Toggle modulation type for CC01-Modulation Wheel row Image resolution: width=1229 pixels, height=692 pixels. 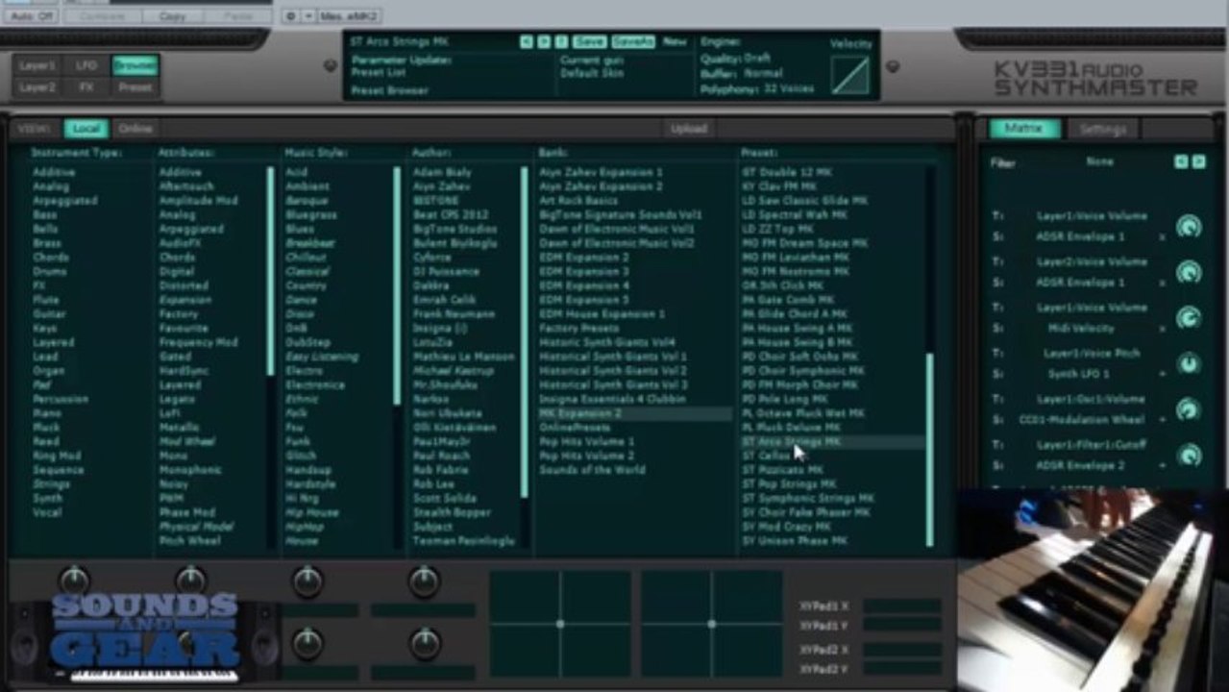(x=1162, y=420)
